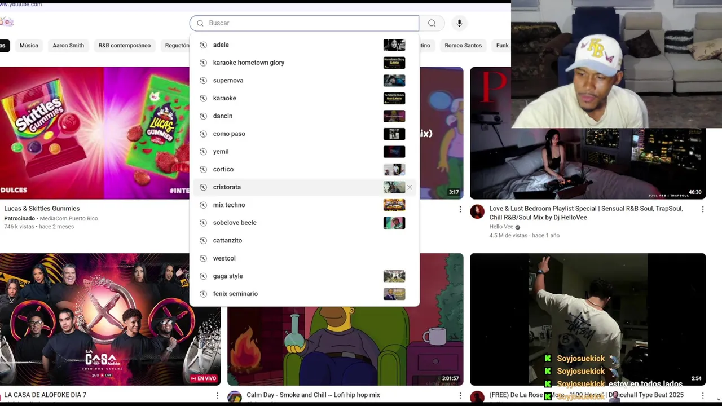Screen dimensions: 722x406
Task: Open options menu for Love & Lust video
Action: [x=703, y=209]
